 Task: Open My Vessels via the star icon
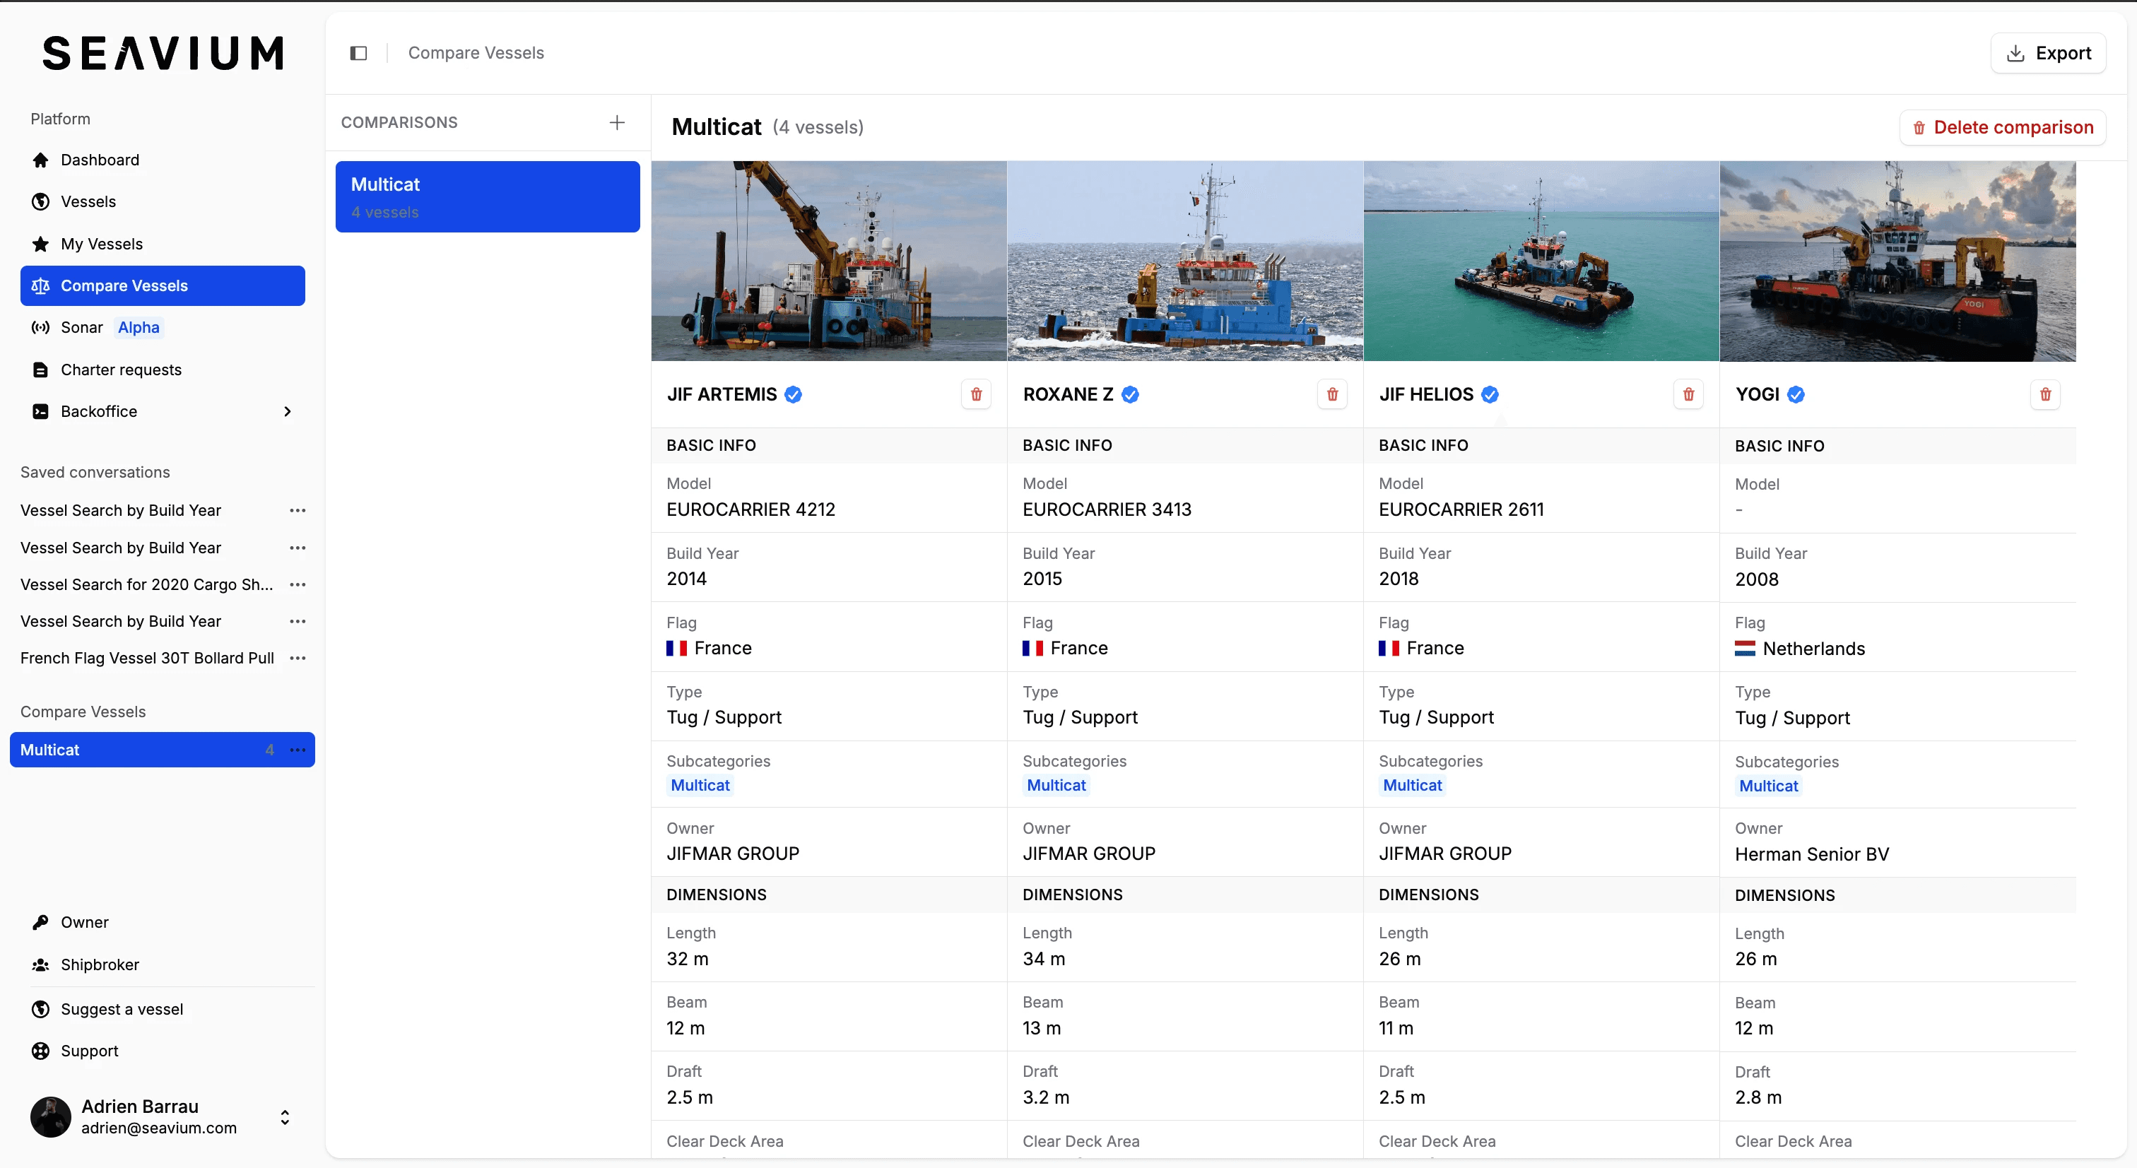40,244
